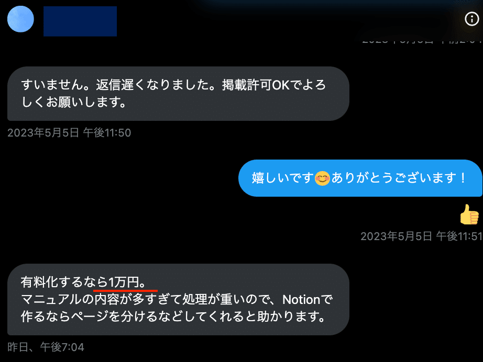This screenshot has height=362, width=483.
Task: Select the blue 嬉しいです reply bubble
Action: 360,178
